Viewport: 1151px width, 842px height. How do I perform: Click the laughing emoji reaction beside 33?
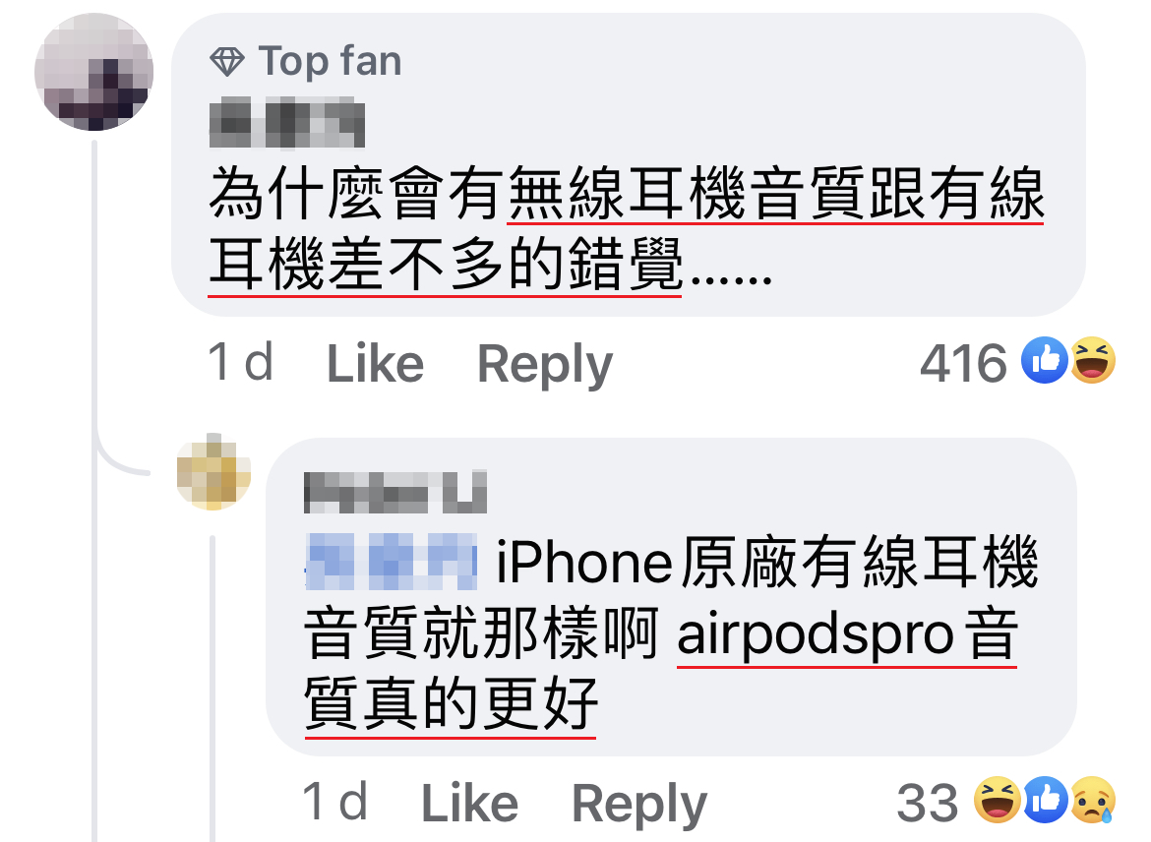998,800
